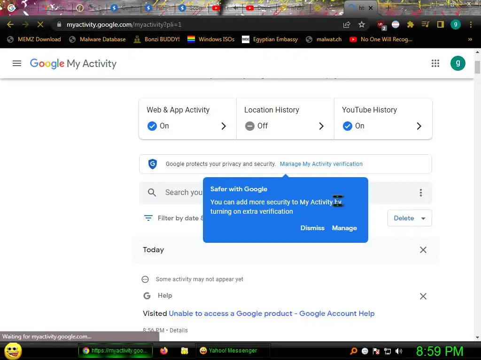Switch to the Score tab

[x=192, y=8]
